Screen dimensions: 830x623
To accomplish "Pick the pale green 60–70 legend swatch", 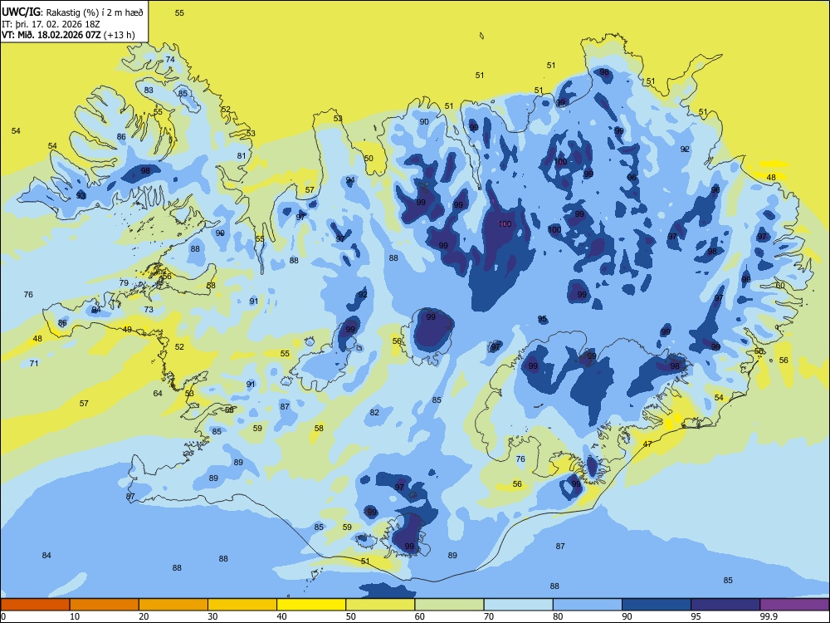I will pos(449,605).
